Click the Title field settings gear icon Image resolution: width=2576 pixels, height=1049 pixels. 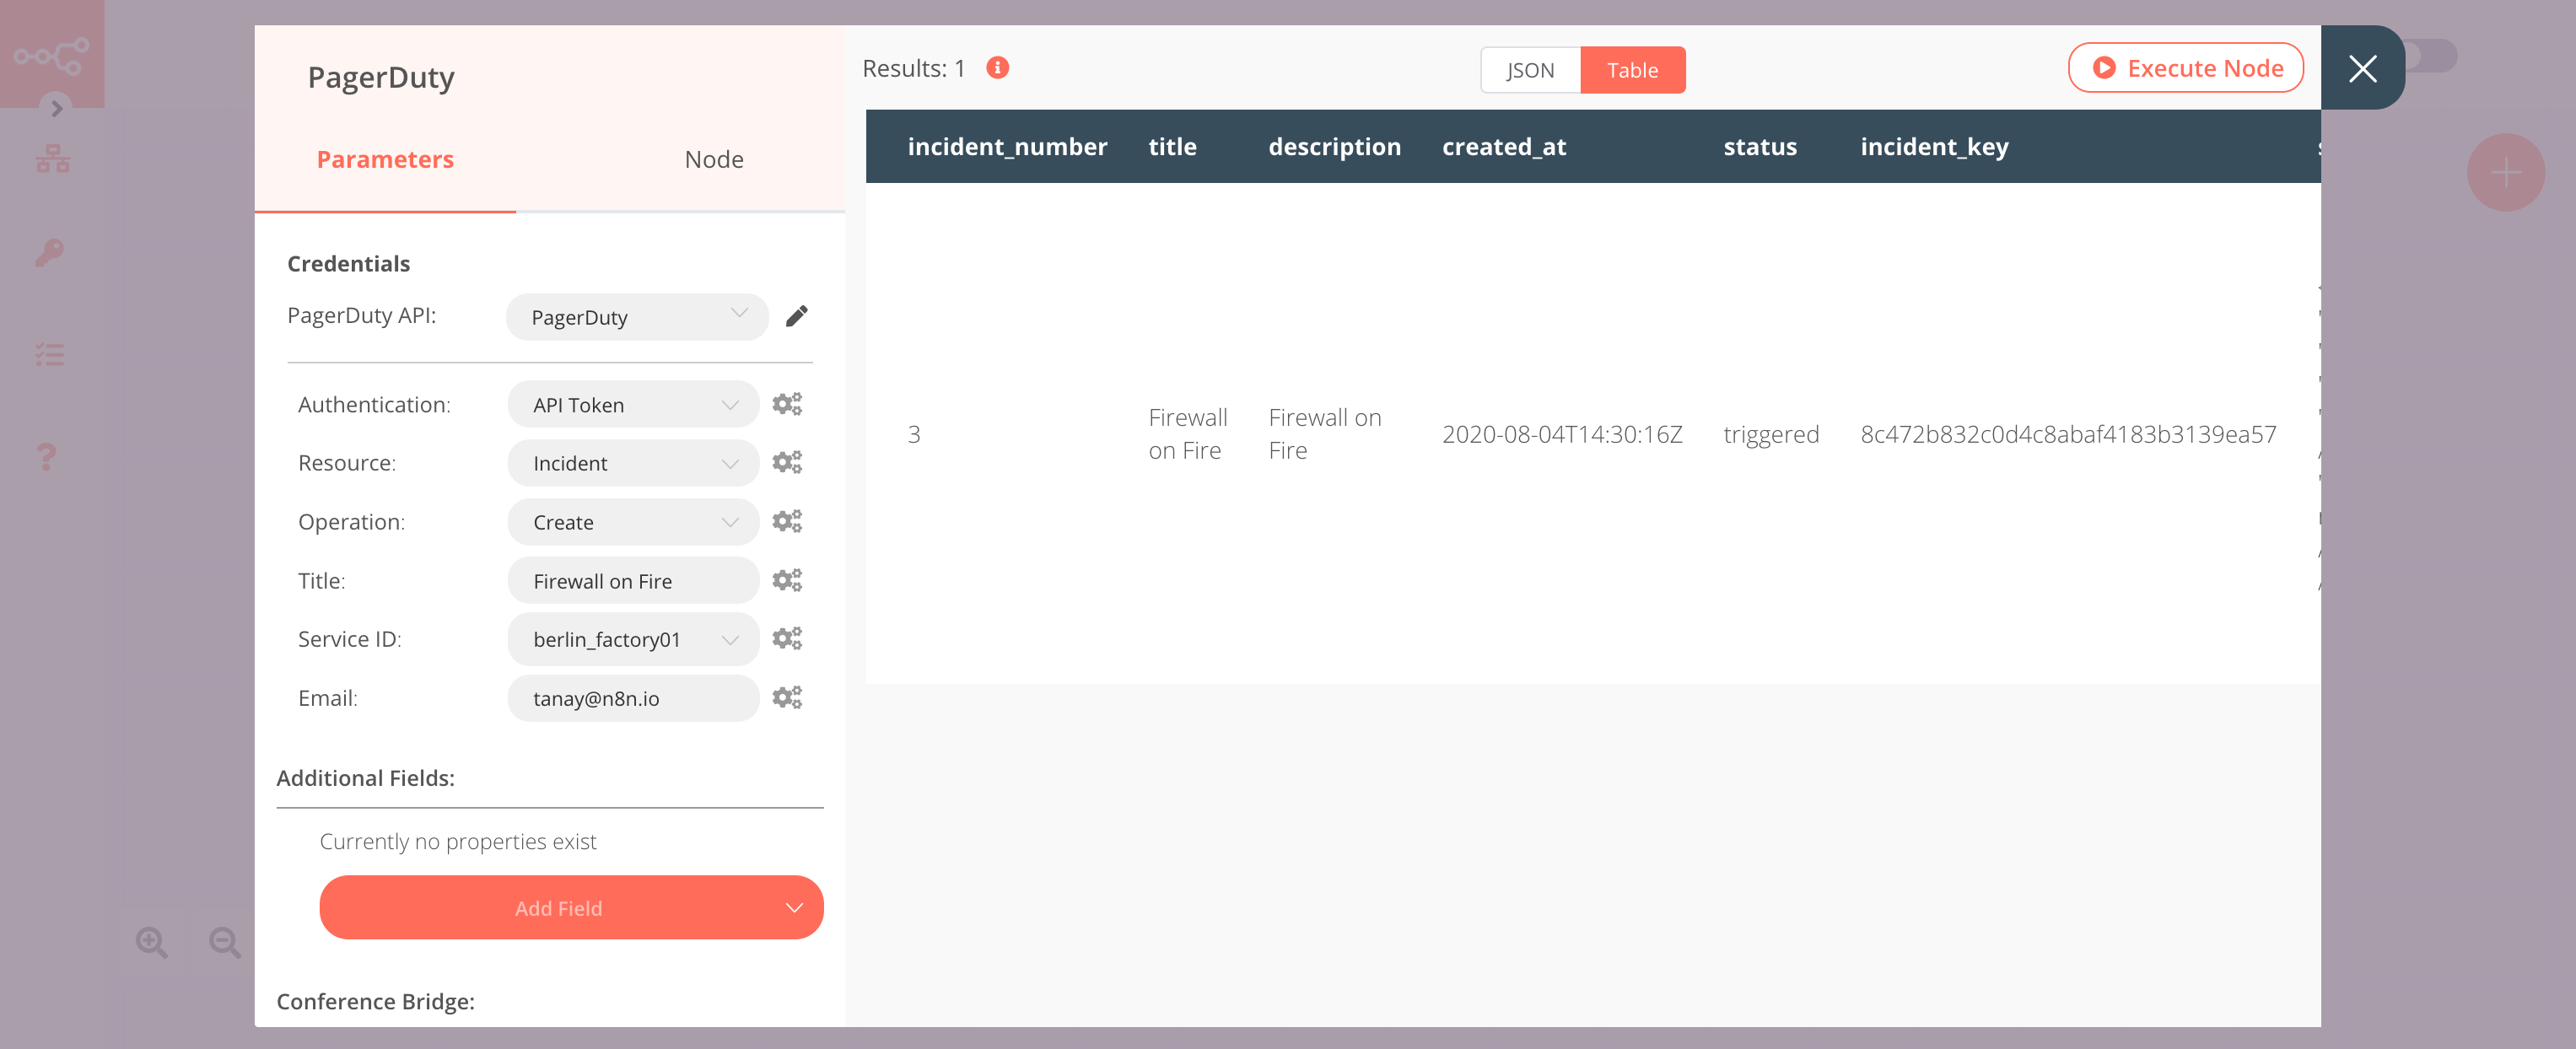pyautogui.click(x=789, y=579)
